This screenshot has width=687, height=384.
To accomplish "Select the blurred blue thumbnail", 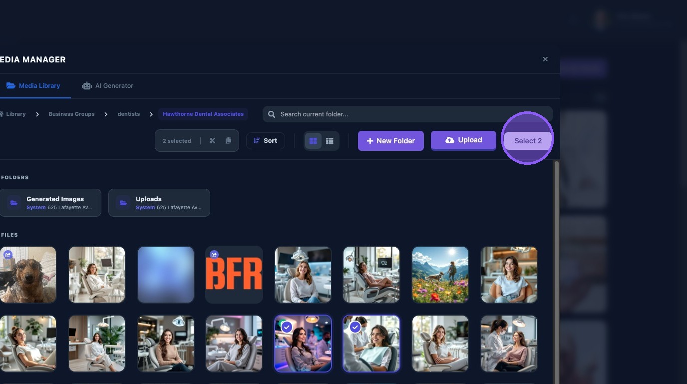I will pyautogui.click(x=166, y=274).
